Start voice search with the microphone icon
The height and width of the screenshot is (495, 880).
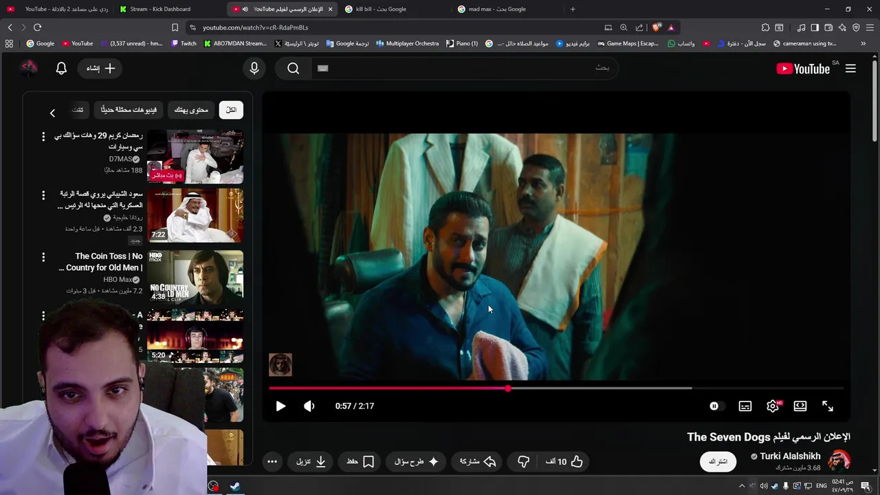[254, 68]
